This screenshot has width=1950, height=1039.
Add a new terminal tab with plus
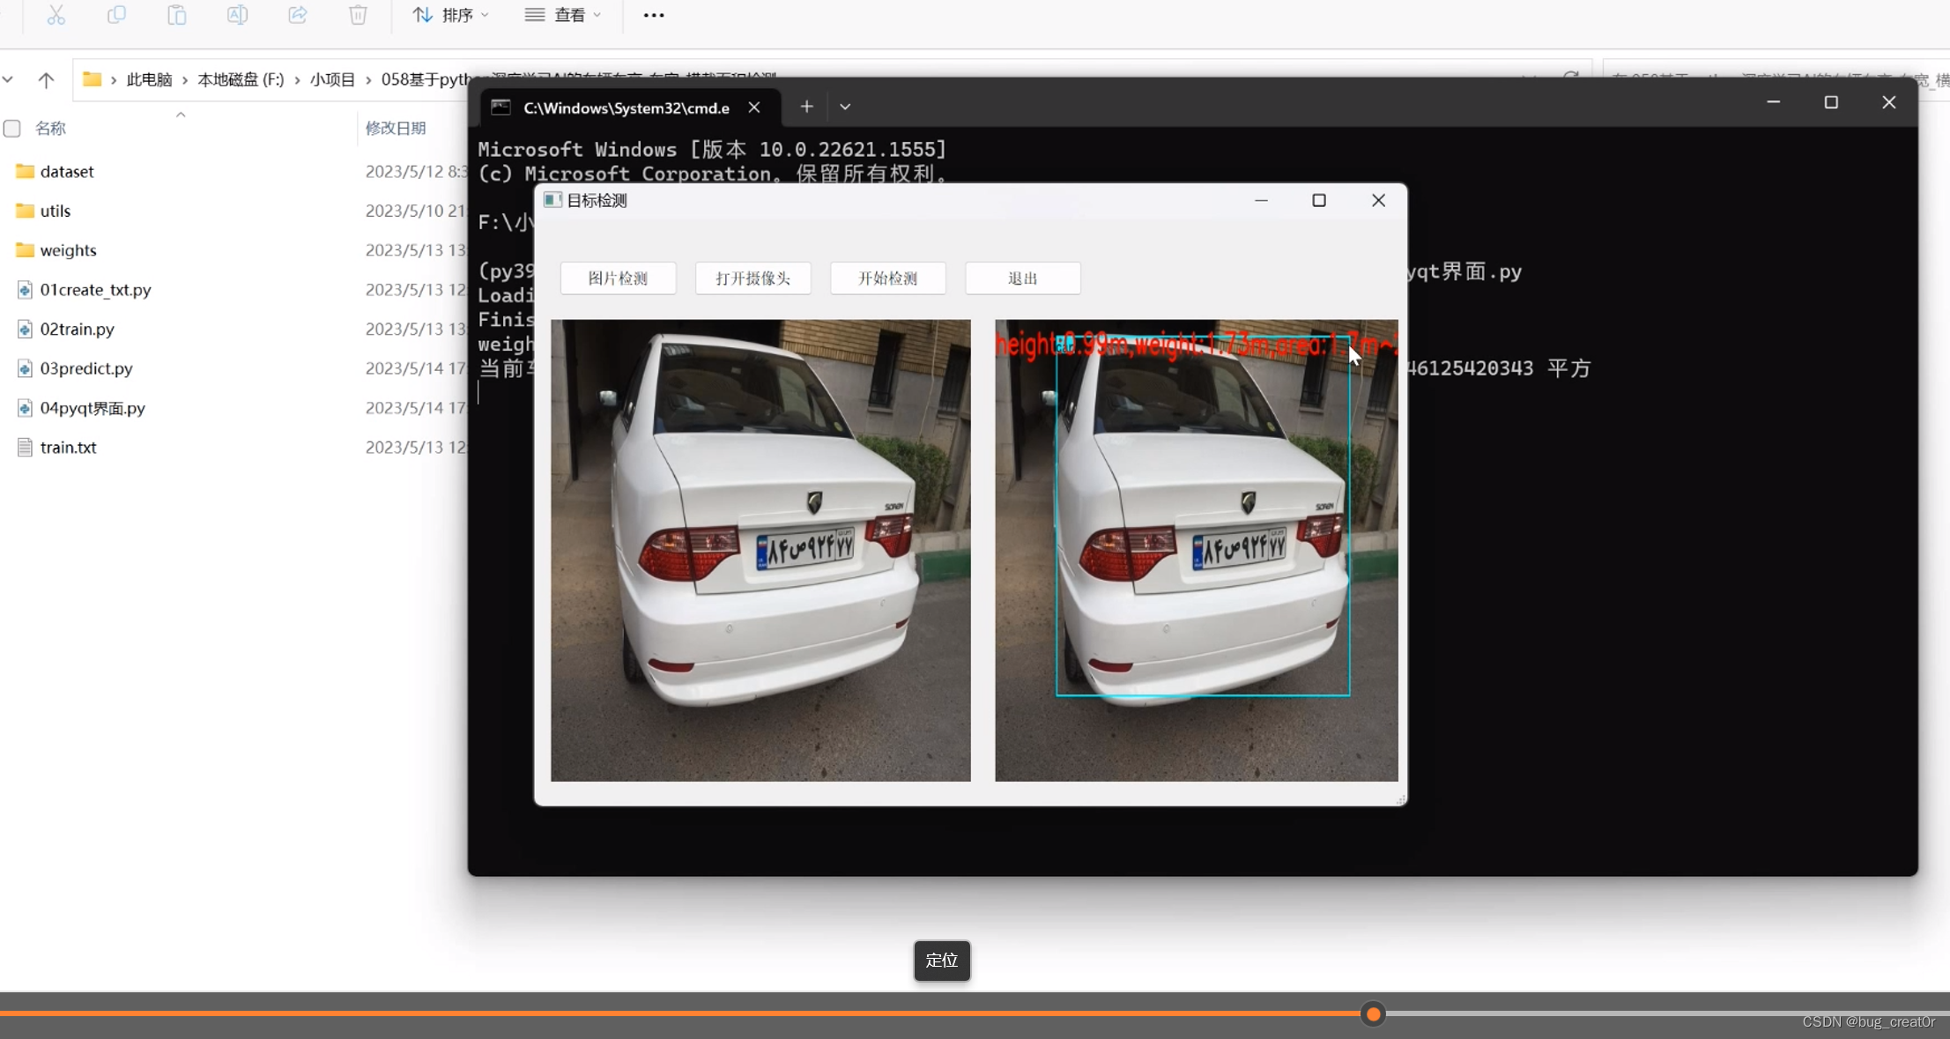pos(806,107)
